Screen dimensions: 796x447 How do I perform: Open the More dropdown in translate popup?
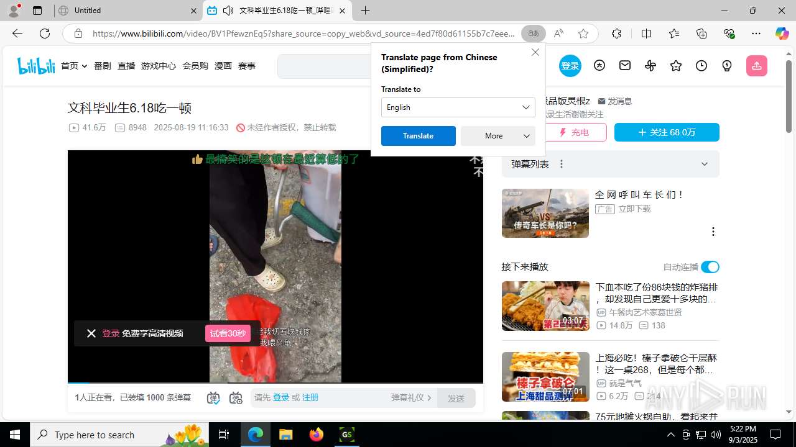[x=498, y=136]
